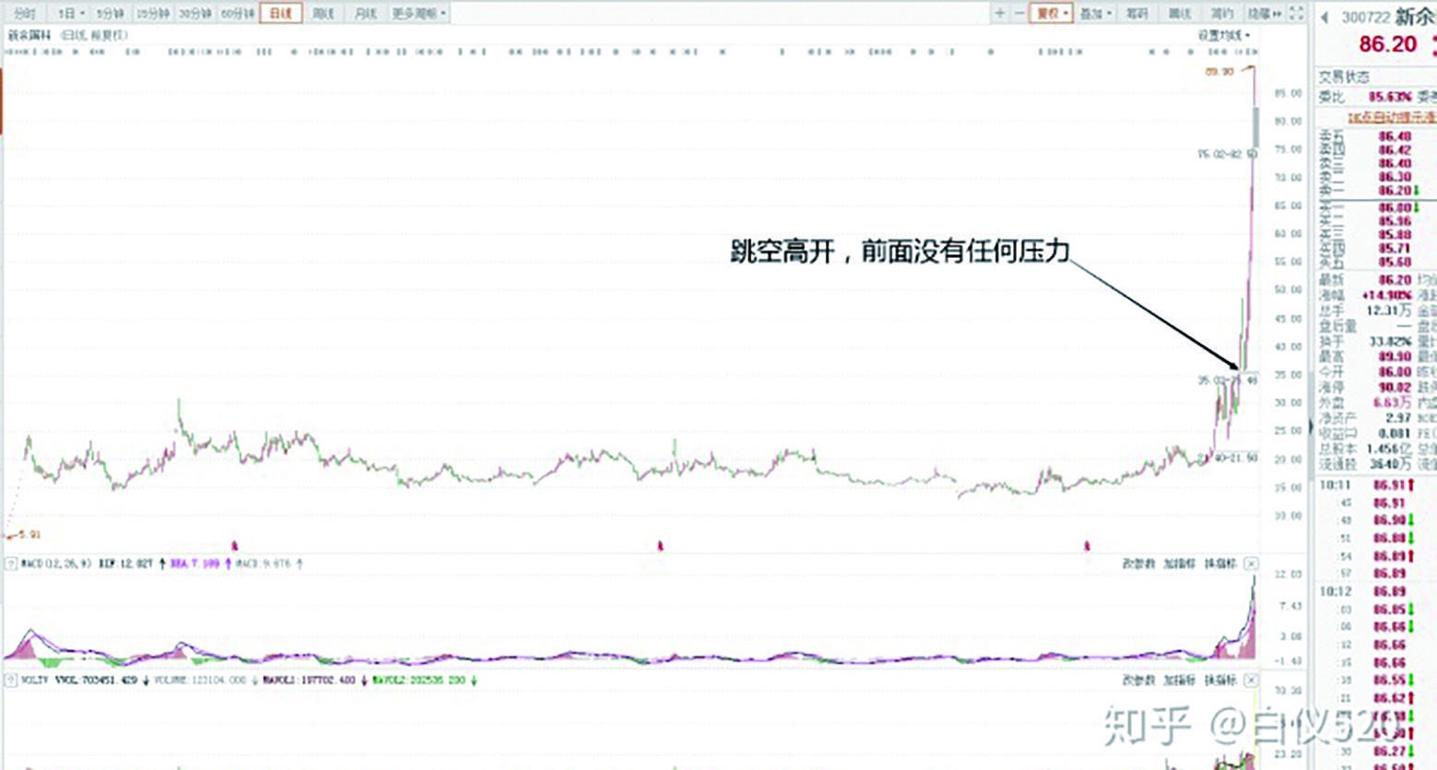Viewport: 1437px width, 770px height.
Task: Open the 简约 view mode
Action: [x=1223, y=13]
